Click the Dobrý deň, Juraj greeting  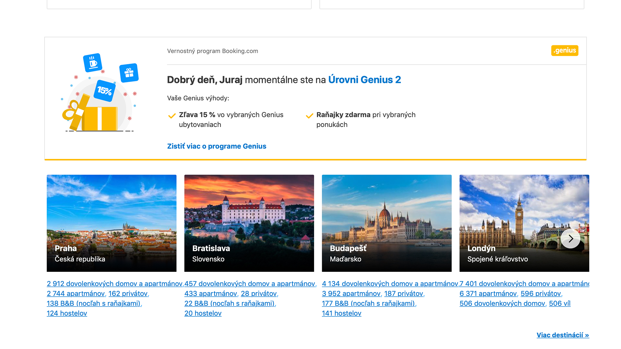[x=205, y=80]
